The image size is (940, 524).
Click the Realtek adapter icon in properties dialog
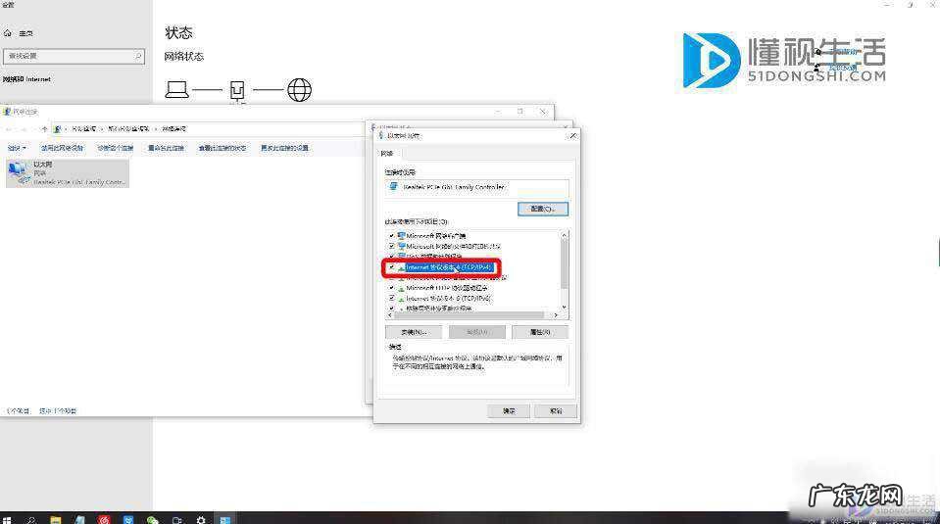[393, 187]
